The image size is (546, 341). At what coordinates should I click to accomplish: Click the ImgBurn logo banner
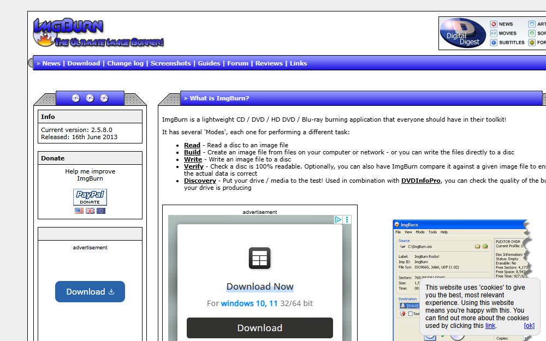click(x=98, y=33)
